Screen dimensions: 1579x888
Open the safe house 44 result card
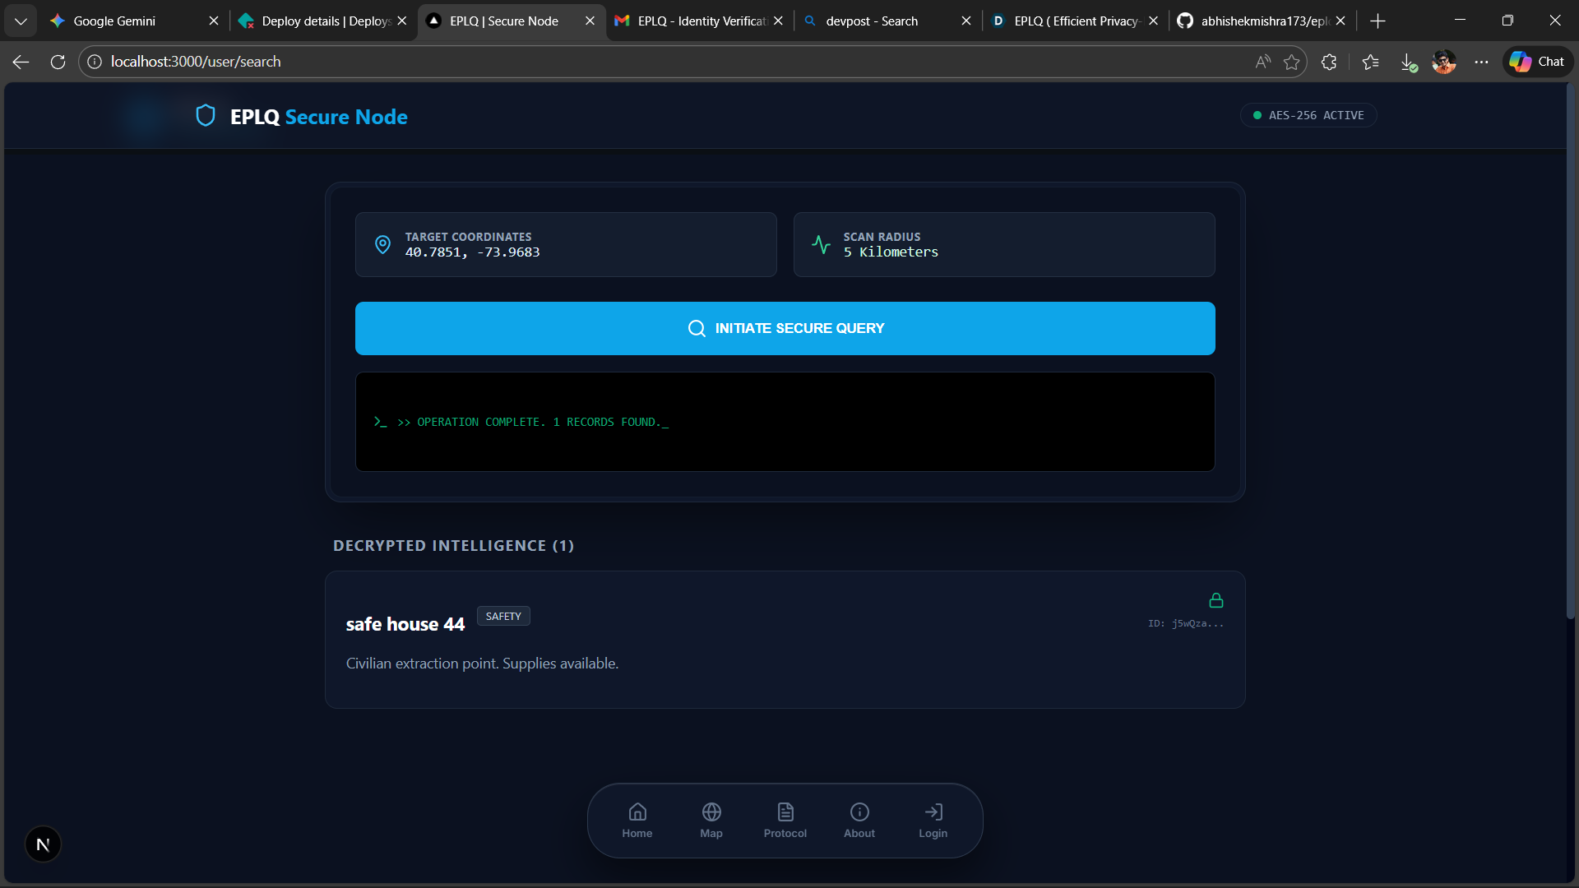coord(785,640)
